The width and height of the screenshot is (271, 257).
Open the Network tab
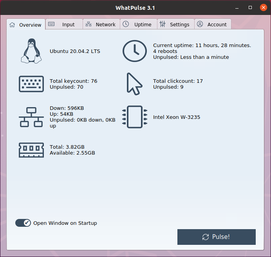[101, 24]
